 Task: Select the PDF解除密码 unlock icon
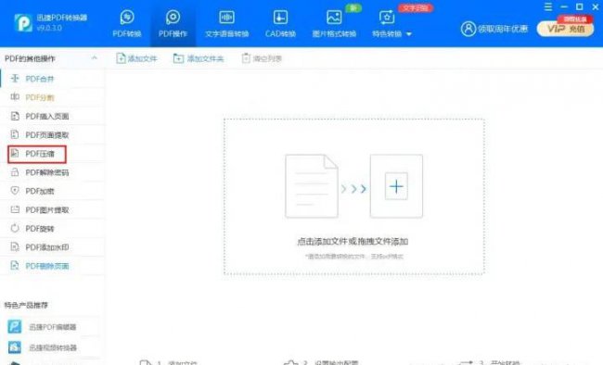point(15,172)
